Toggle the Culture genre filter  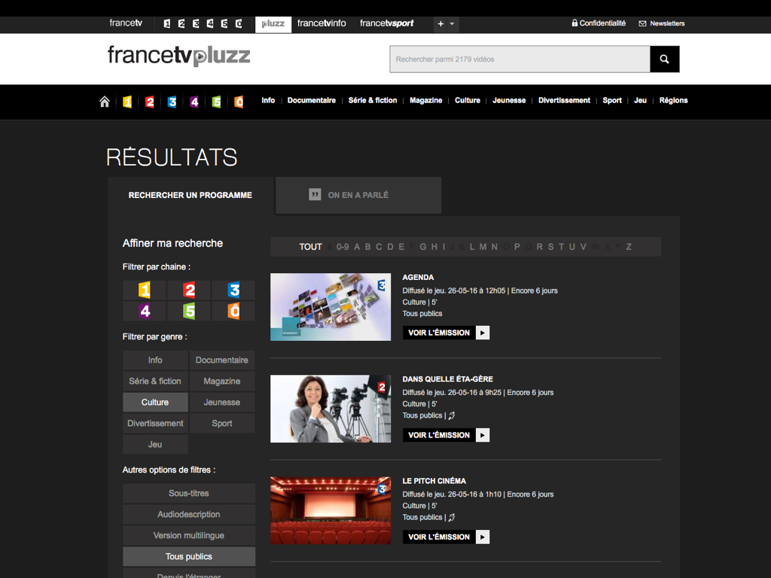coord(155,402)
